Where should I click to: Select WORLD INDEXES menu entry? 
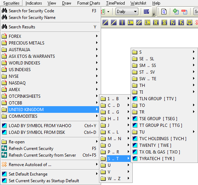click(50, 63)
